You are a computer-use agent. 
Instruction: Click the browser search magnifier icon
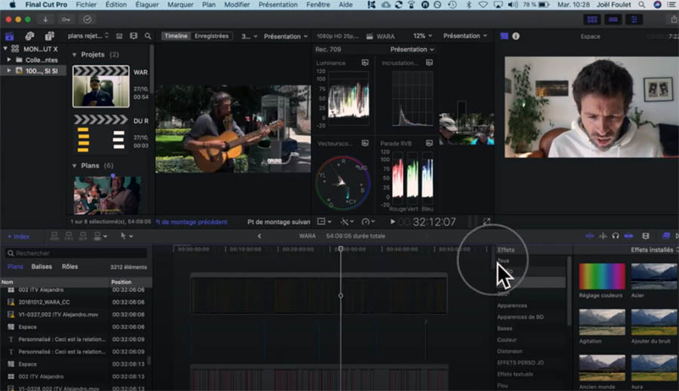click(148, 36)
